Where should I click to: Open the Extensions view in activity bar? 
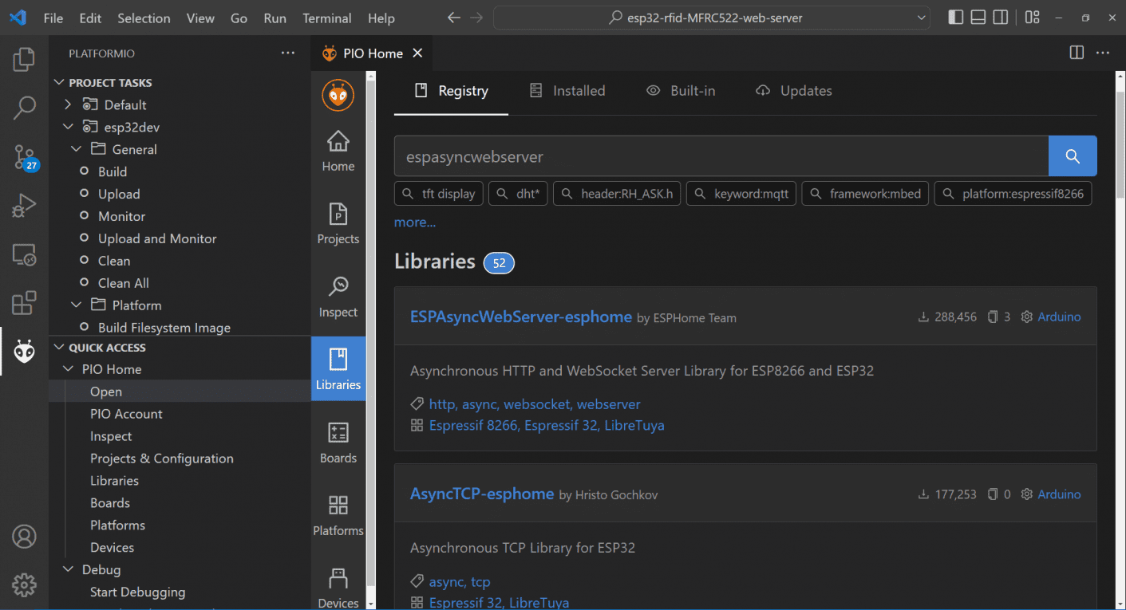point(24,302)
